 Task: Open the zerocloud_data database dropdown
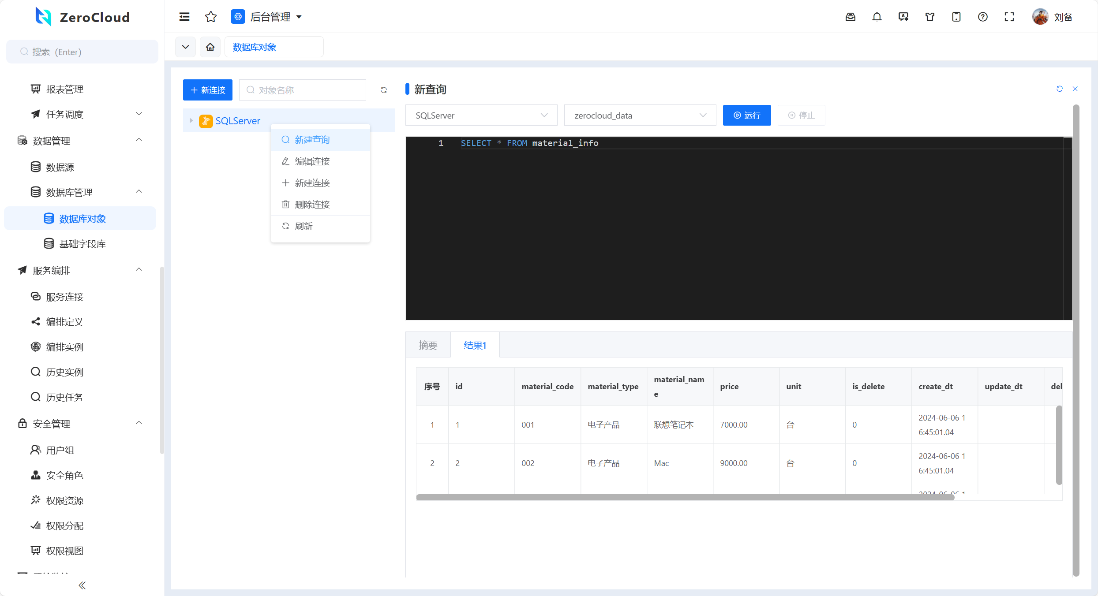(x=640, y=115)
